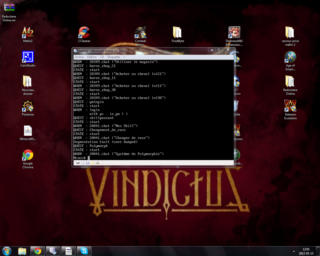Select the CCleaner desktop shortcut
The image size is (320, 256).
(x=84, y=34)
